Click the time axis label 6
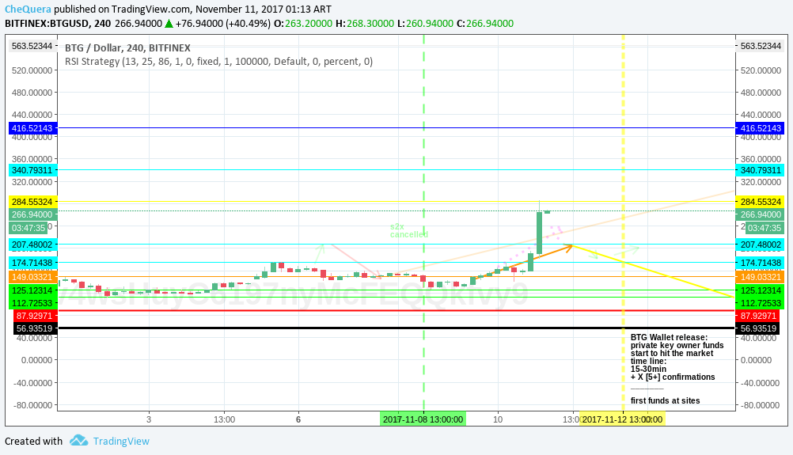 pos(298,419)
